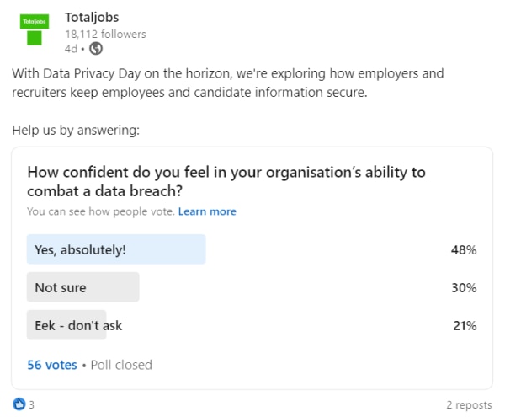This screenshot has height=417, width=505.
Task: Click the 21% result percentage
Action: (x=465, y=325)
